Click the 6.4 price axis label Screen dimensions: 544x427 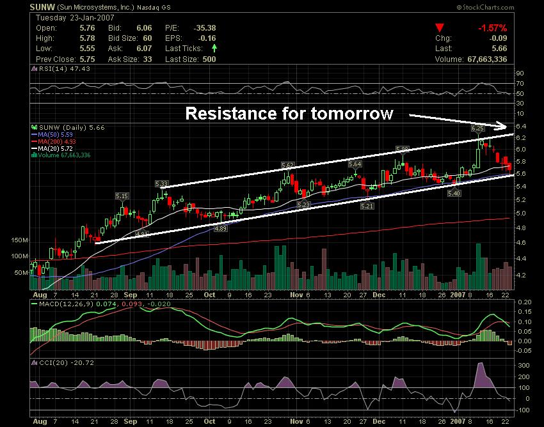[521, 126]
